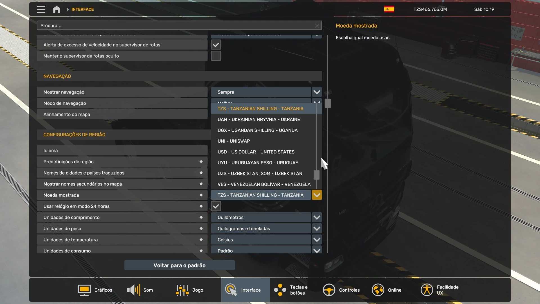Click the Spanish flag icon
Image resolution: width=540 pixels, height=304 pixels.
coord(389,9)
